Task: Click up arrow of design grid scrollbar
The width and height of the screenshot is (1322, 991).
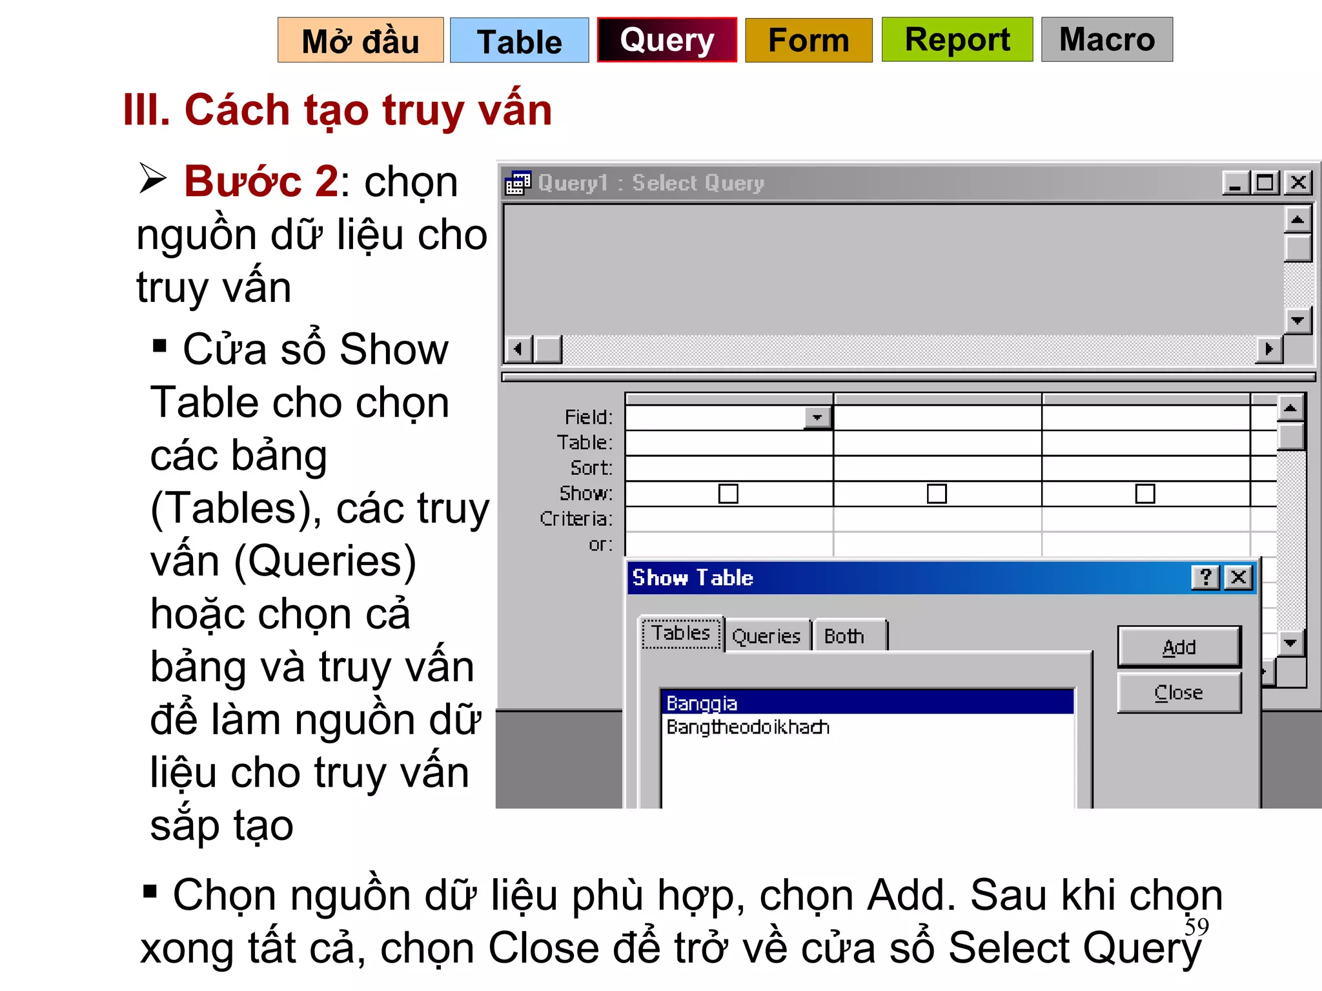Action: click(1290, 408)
